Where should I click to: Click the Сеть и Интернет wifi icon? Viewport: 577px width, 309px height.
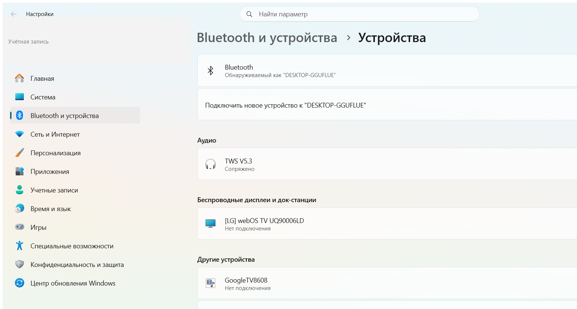click(19, 134)
